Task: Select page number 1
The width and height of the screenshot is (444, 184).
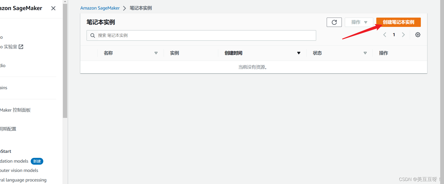Action: click(394, 35)
